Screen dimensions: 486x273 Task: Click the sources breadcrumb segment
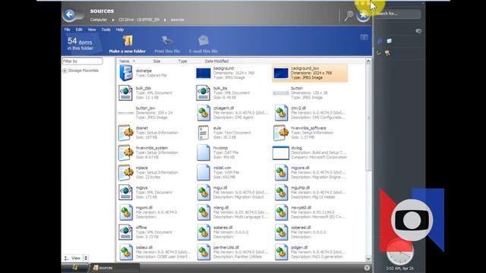177,20
